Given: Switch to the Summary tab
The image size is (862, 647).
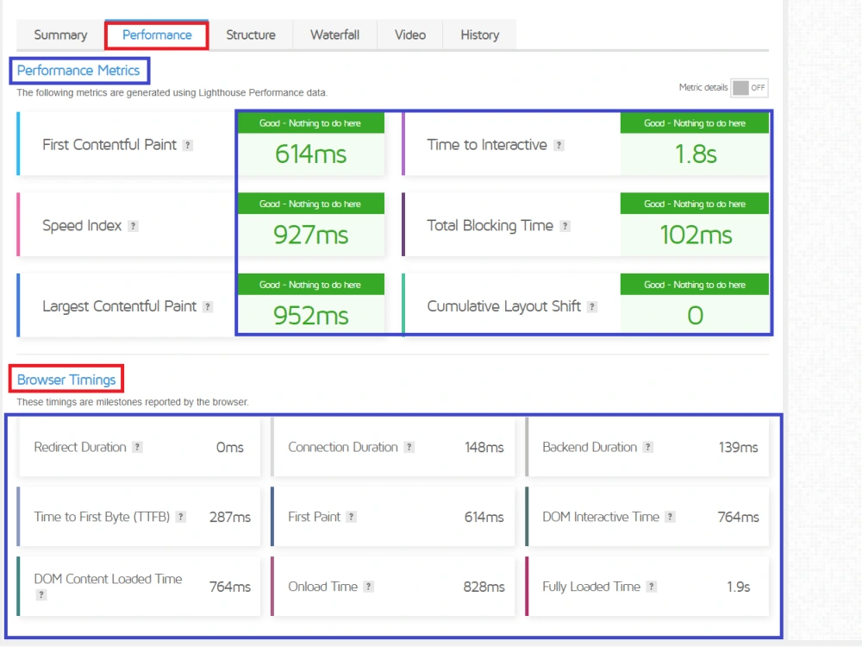Looking at the screenshot, I should point(60,35).
